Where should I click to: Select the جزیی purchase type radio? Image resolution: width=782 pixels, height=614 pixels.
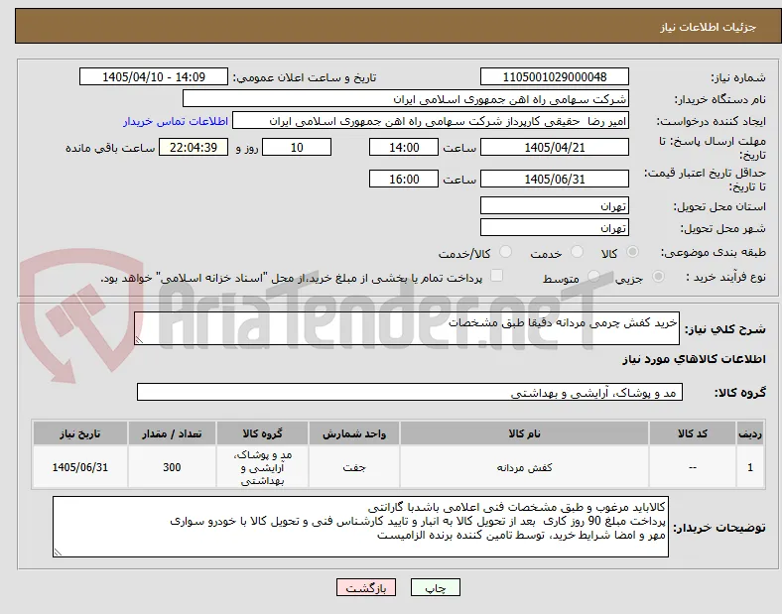point(658,277)
